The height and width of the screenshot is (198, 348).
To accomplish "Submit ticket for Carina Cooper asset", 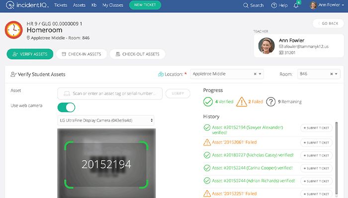I will pos(316,168).
